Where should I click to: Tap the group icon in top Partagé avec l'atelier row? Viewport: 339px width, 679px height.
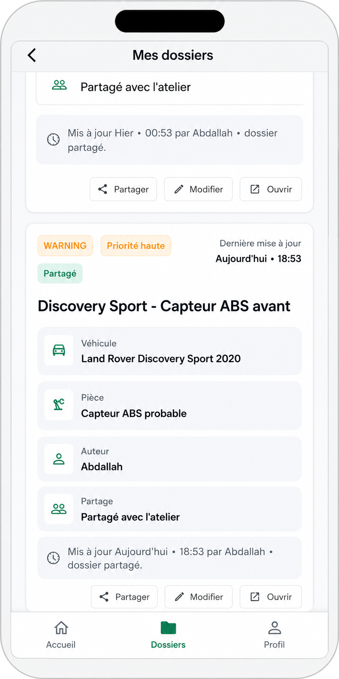(59, 85)
